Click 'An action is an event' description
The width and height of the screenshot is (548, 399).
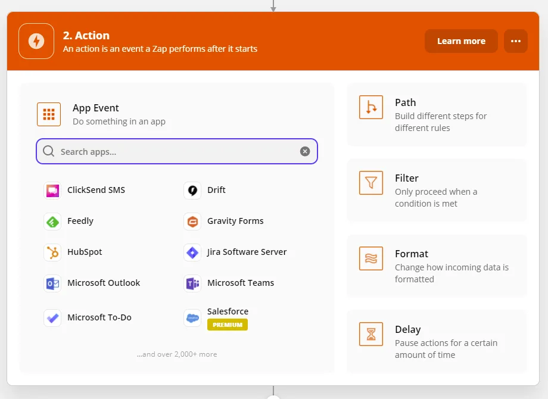[x=160, y=49]
